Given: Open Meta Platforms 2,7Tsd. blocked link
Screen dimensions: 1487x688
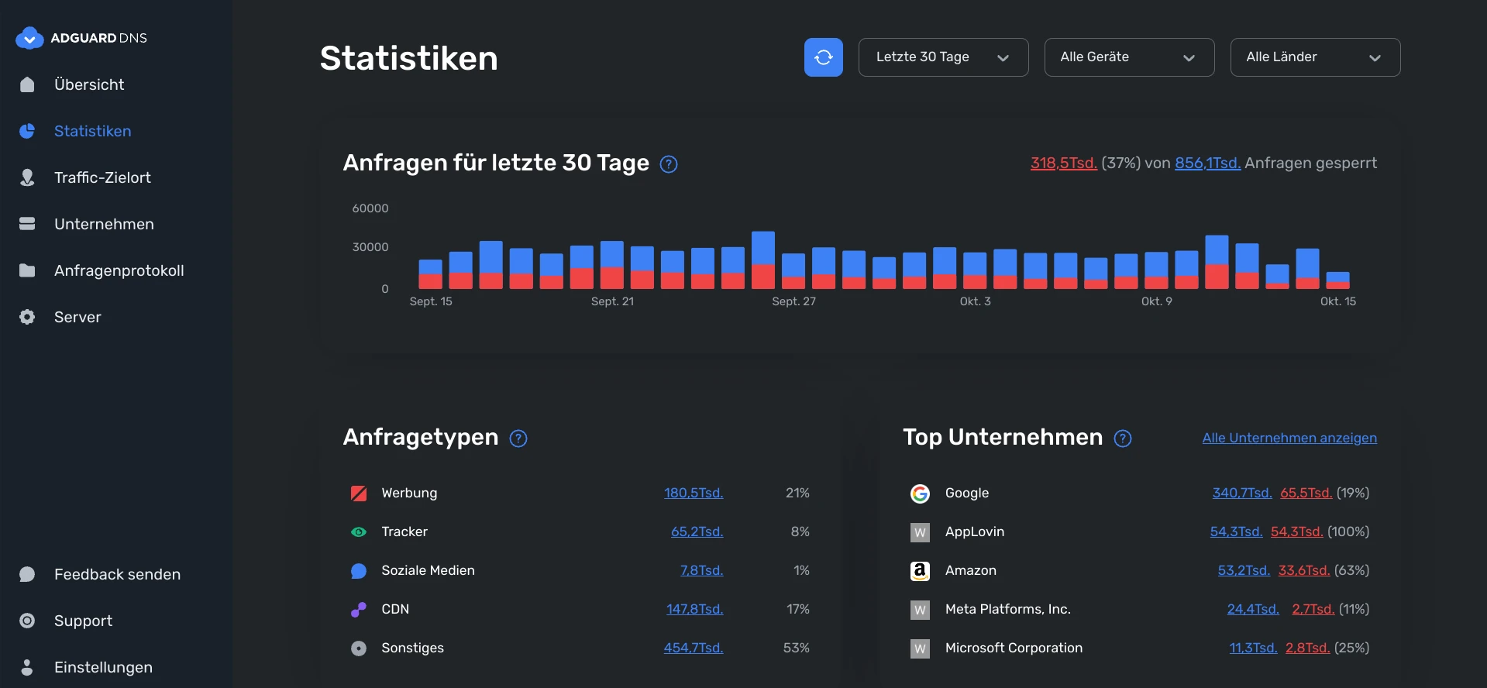Looking at the screenshot, I should [1313, 609].
